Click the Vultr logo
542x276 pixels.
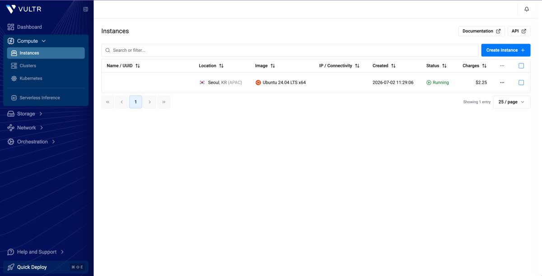coord(23,9)
